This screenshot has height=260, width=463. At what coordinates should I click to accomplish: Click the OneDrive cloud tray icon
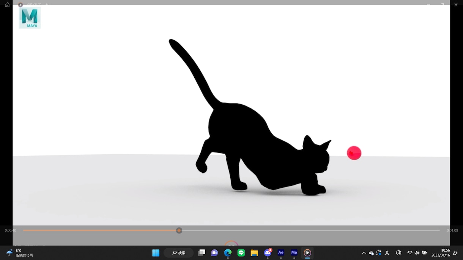pyautogui.click(x=371, y=253)
